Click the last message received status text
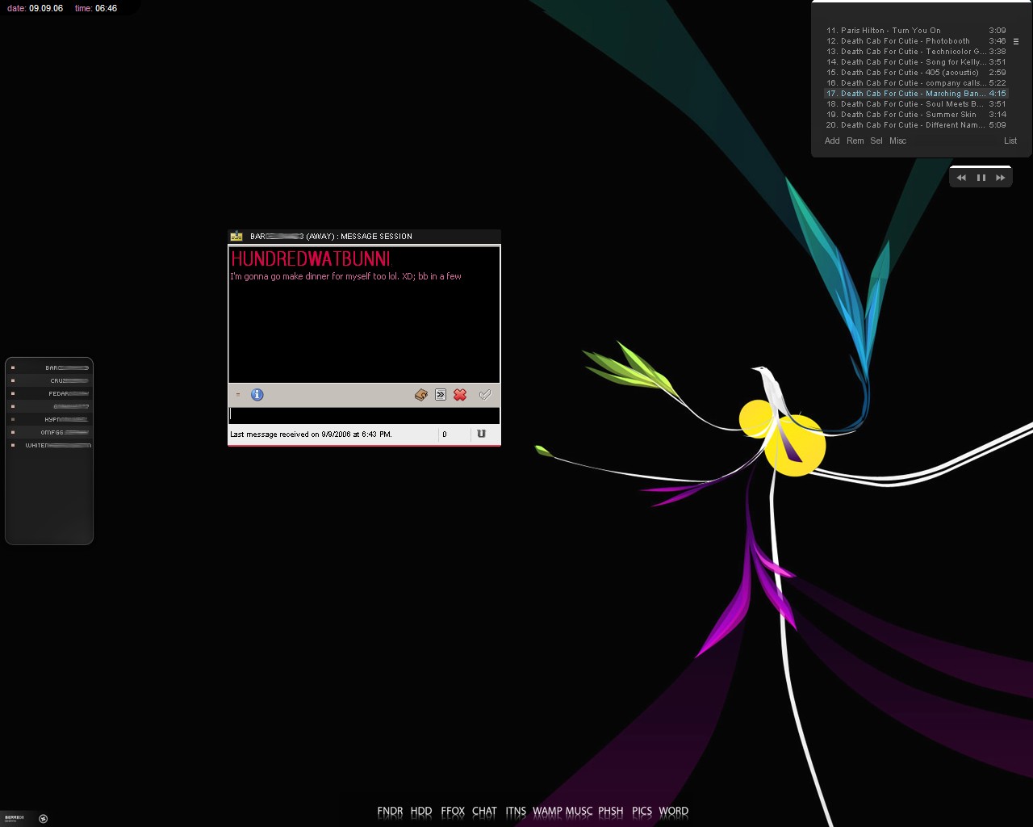This screenshot has height=827, width=1033. tap(311, 434)
